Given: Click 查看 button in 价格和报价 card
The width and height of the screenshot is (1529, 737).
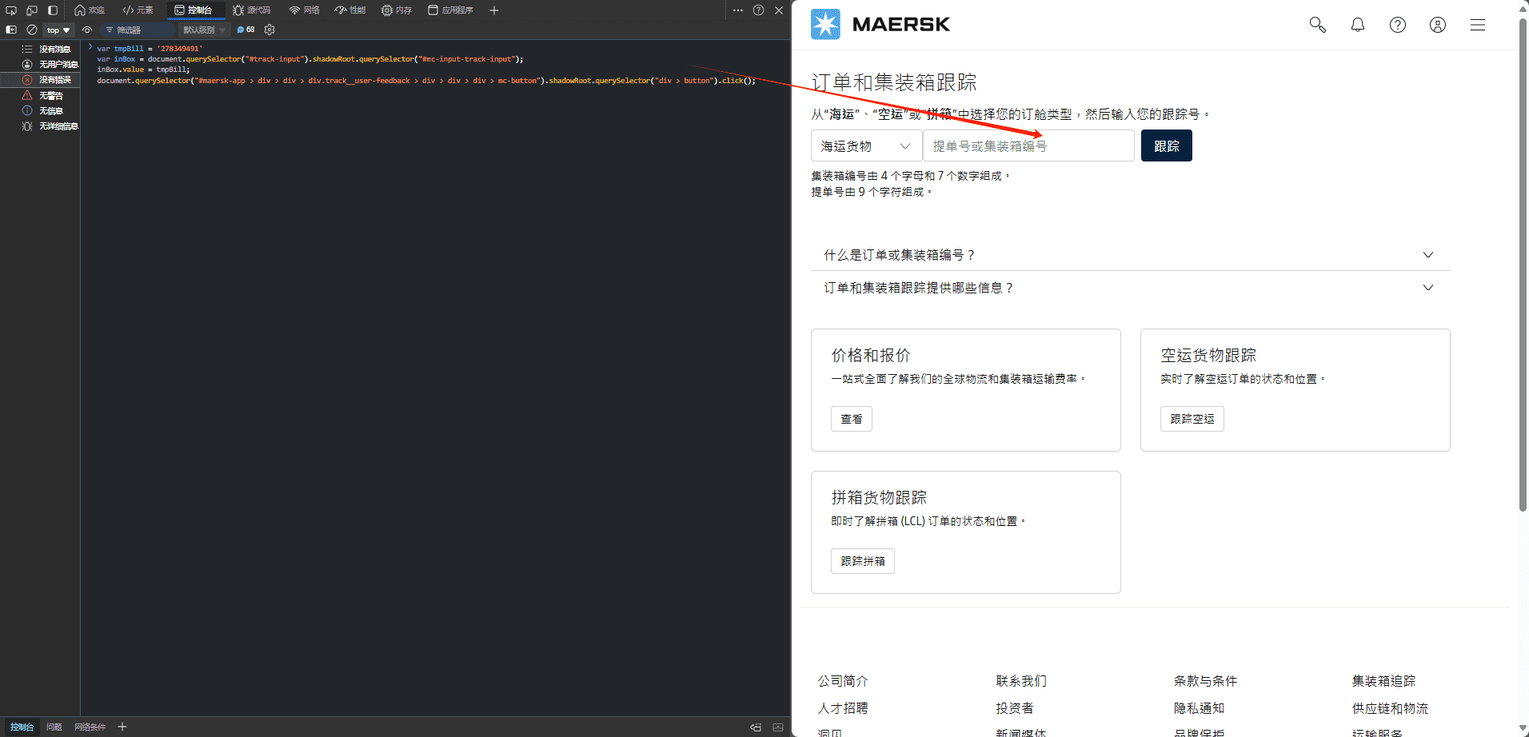Looking at the screenshot, I should click(852, 419).
